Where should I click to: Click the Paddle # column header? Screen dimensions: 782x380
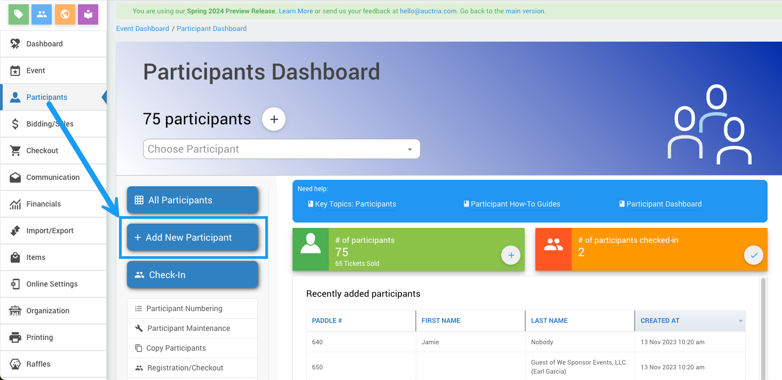point(327,321)
